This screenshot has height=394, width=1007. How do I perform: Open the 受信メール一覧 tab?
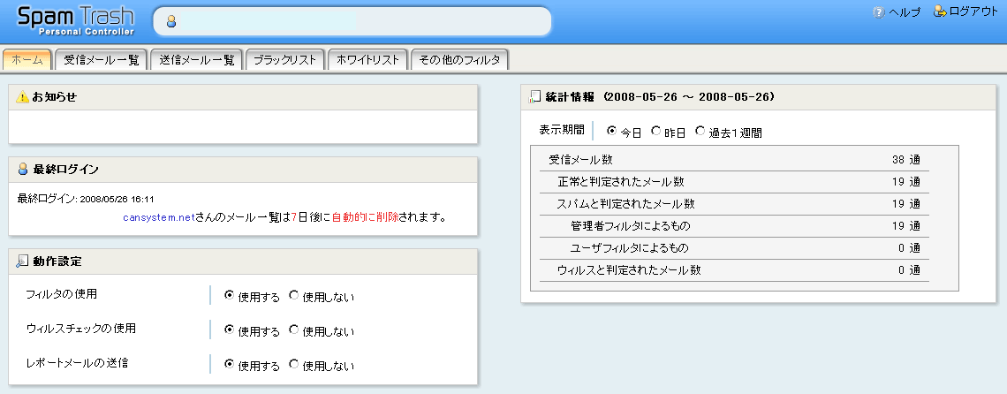102,60
